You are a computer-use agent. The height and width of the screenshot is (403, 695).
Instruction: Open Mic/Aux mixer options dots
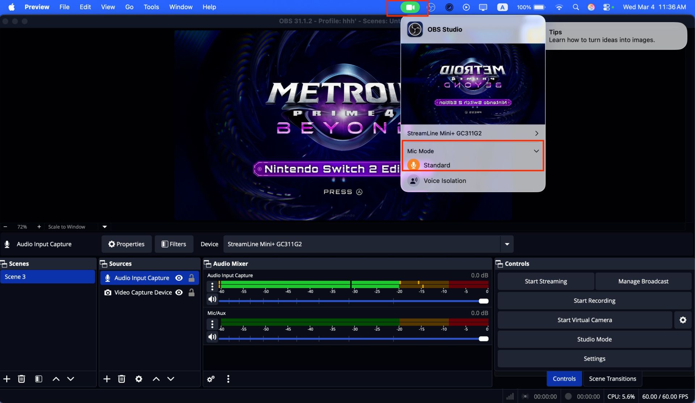coord(212,325)
